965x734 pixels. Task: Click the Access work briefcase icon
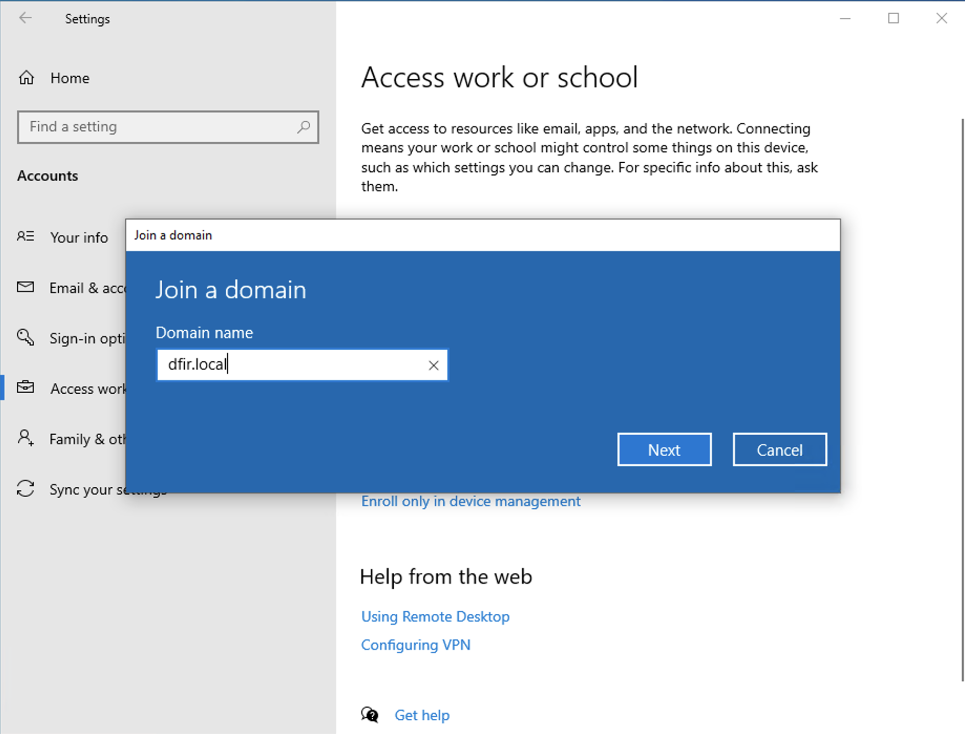(x=25, y=388)
